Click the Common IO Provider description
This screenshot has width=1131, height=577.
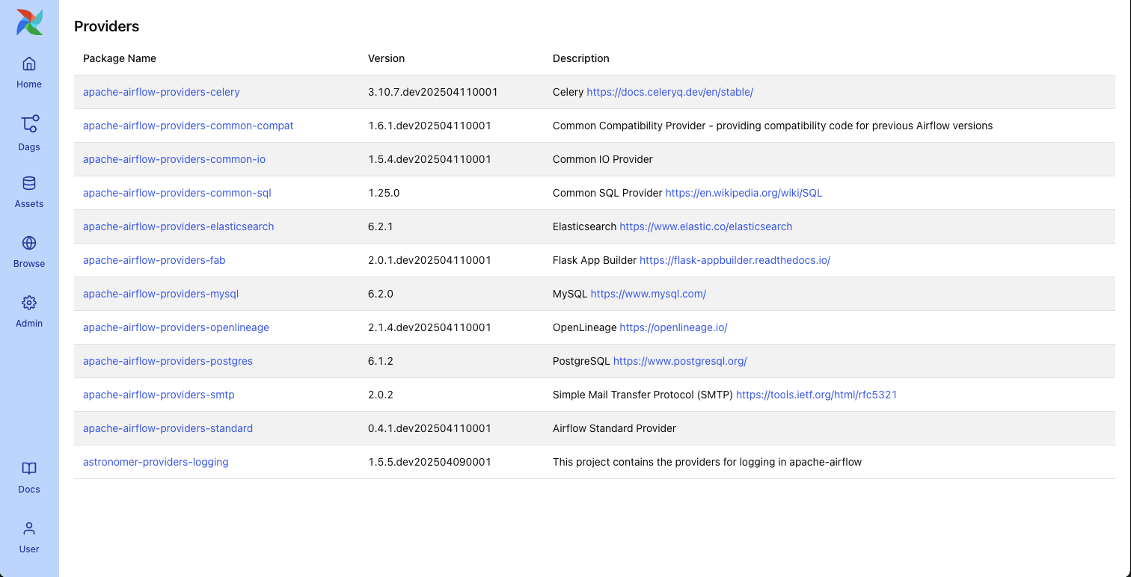point(603,159)
